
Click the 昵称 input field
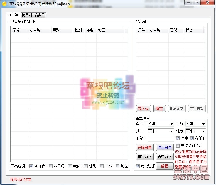click(161, 139)
